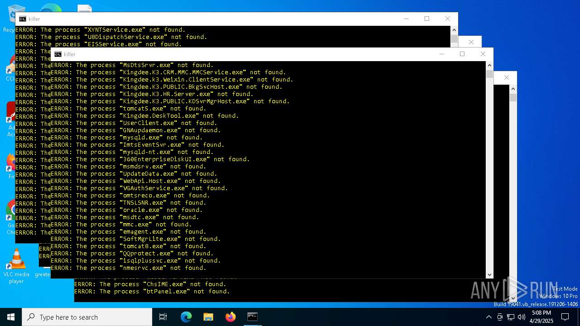The image size is (580, 326).
Task: Click the line mentioning "btPanel.exe"
Action: click(152, 292)
